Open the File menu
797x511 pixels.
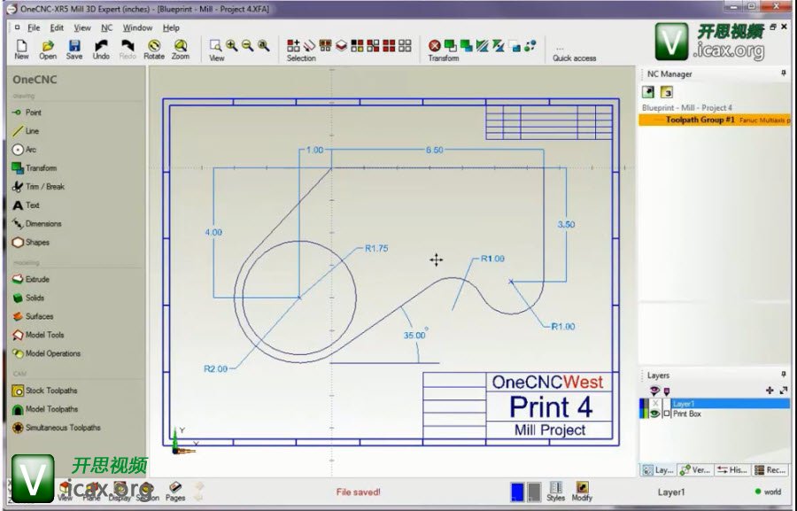click(34, 28)
